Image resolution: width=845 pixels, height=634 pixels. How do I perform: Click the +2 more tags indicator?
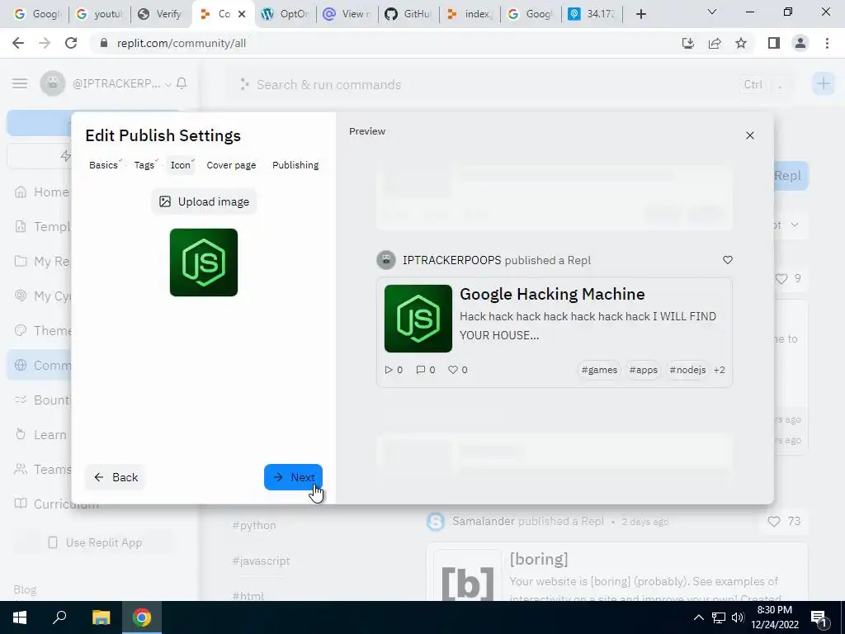(x=720, y=370)
